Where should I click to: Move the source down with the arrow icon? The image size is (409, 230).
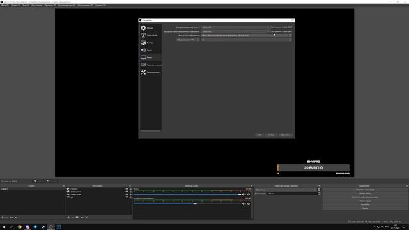click(86, 217)
